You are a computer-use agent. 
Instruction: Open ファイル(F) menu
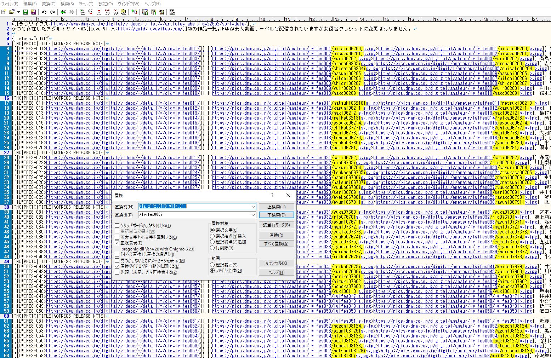(10, 4)
